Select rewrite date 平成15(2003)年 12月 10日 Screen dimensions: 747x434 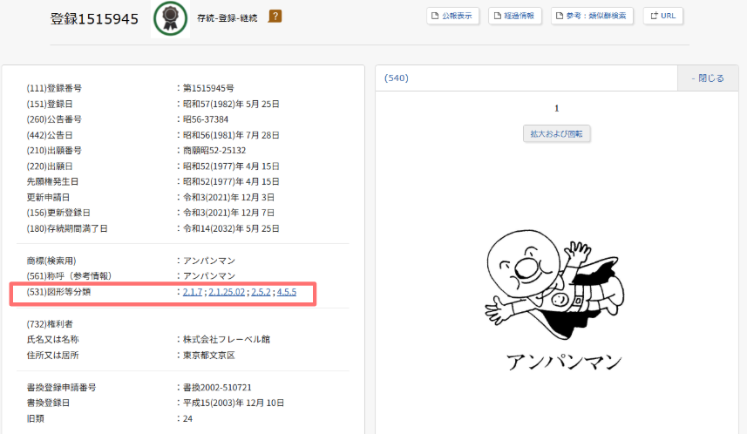click(234, 403)
